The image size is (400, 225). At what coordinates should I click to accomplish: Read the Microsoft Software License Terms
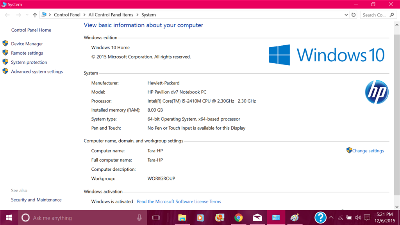(179, 202)
